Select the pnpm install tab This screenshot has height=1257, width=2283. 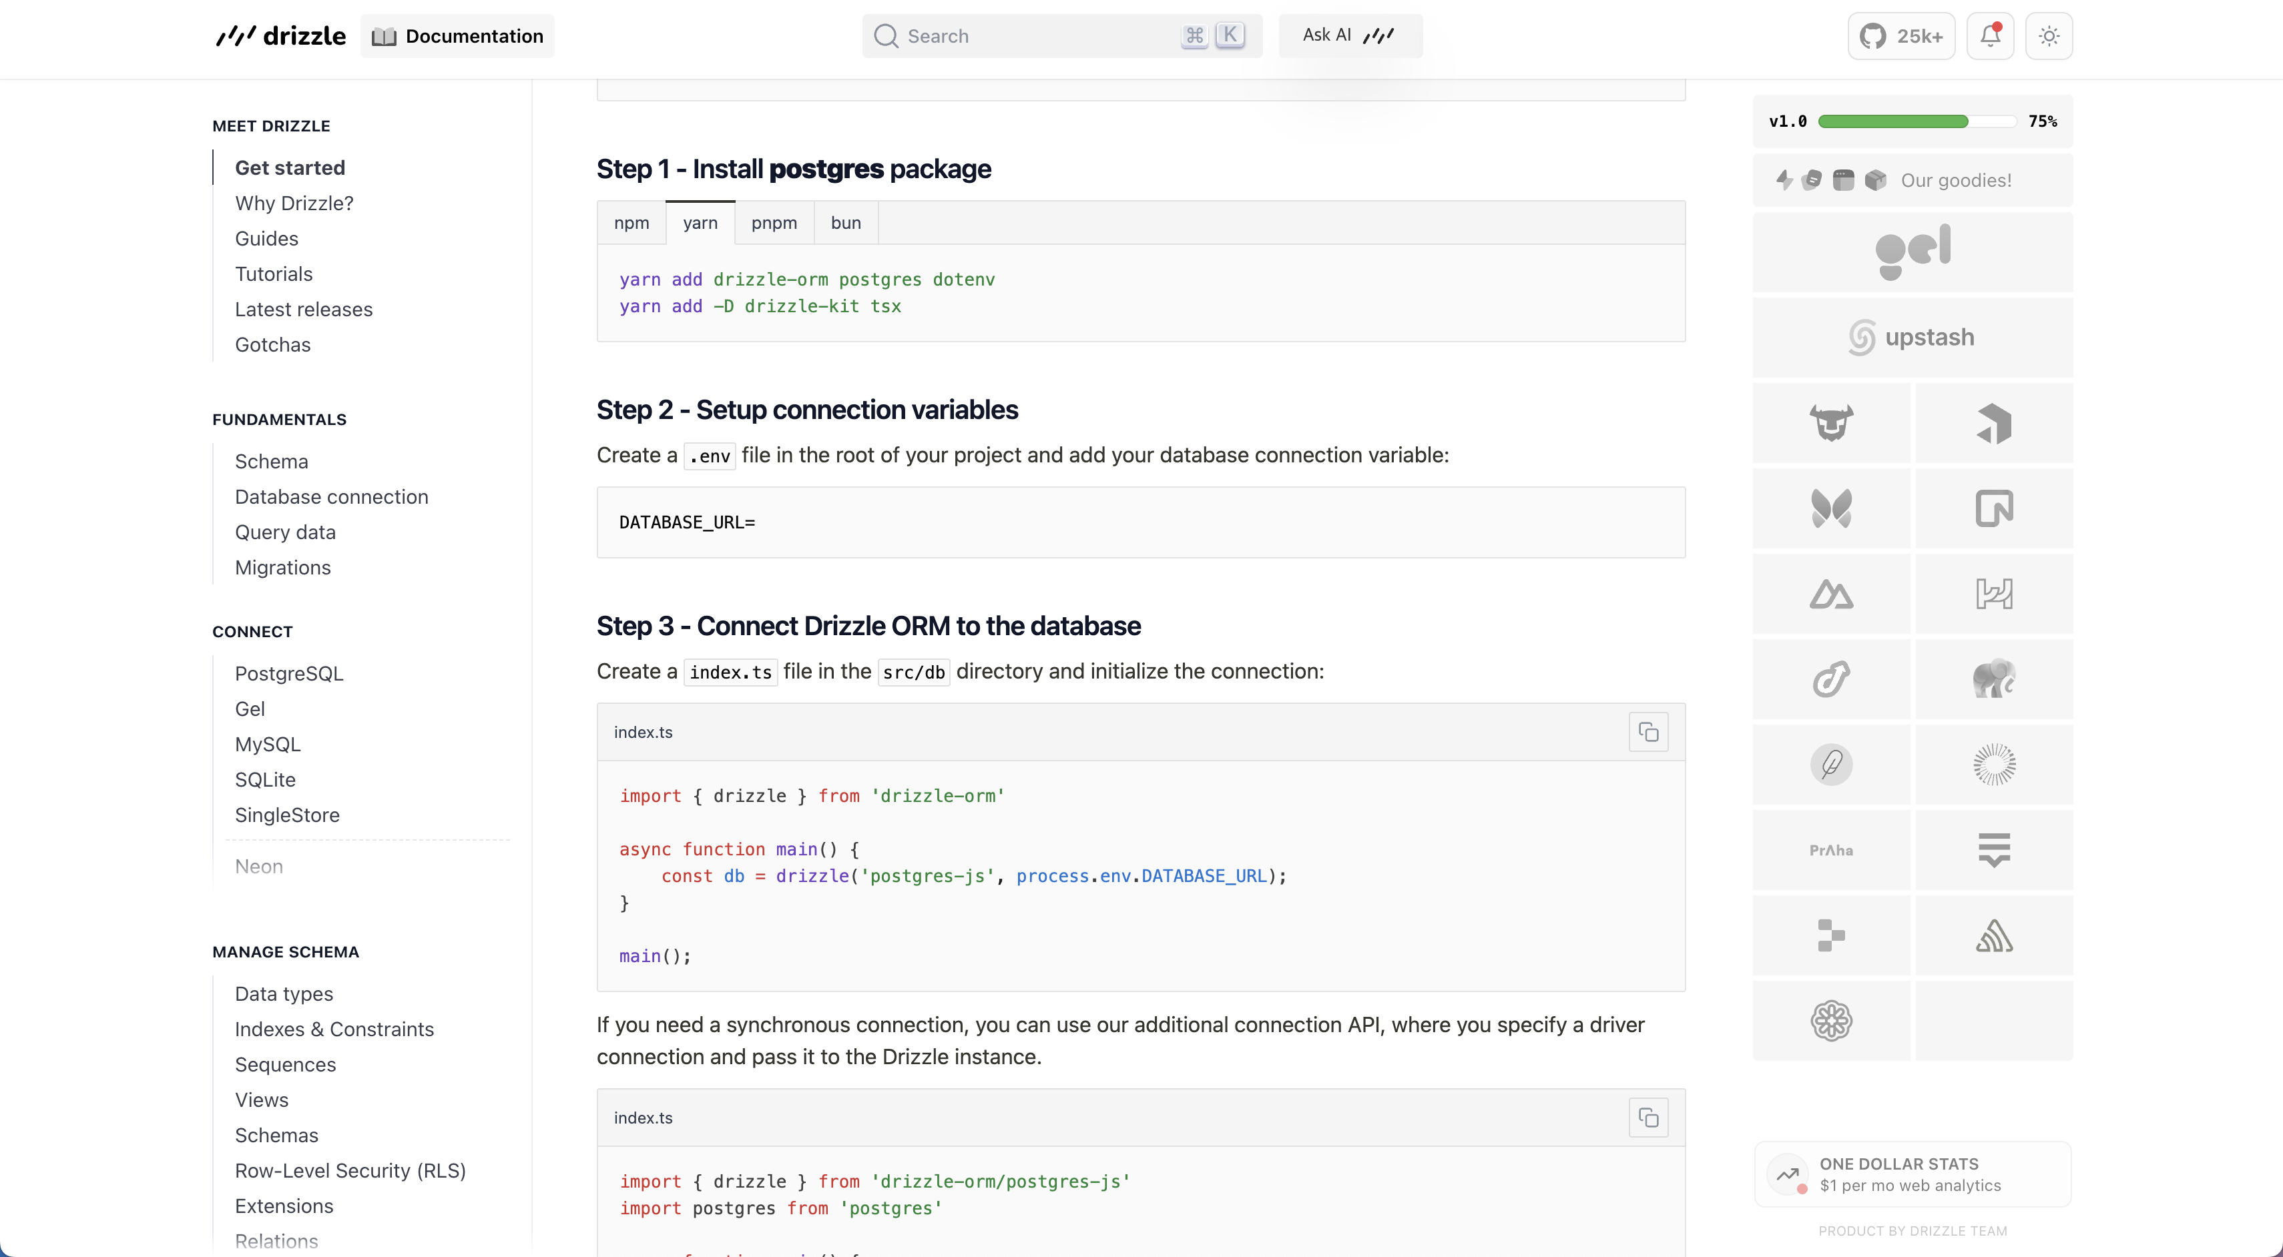pyautogui.click(x=774, y=224)
